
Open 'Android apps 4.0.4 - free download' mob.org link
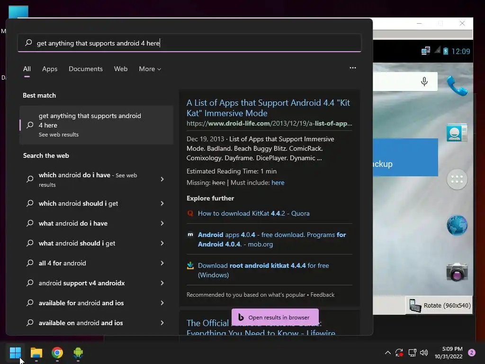272,239
